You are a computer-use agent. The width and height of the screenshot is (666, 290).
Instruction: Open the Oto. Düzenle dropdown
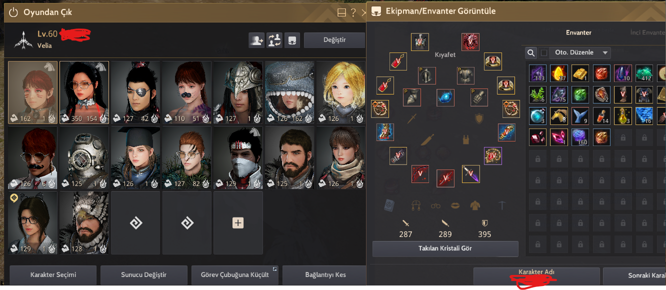coord(580,52)
